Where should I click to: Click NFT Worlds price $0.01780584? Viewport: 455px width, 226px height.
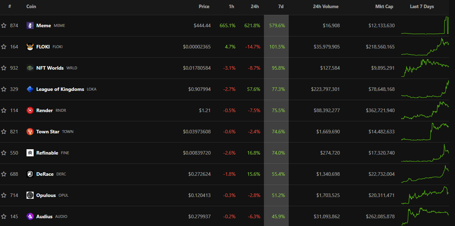click(x=197, y=68)
